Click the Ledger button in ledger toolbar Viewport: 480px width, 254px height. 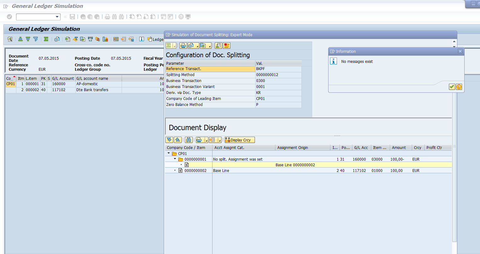(x=155, y=39)
